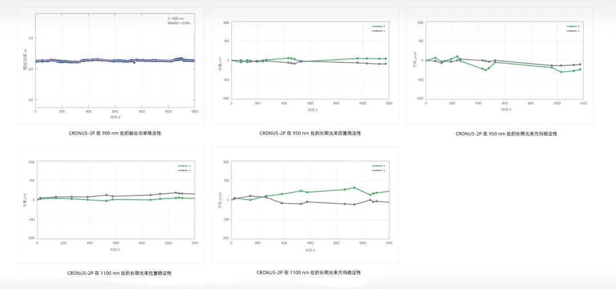Click the 时间,h axis label under the power chart

click(115, 117)
